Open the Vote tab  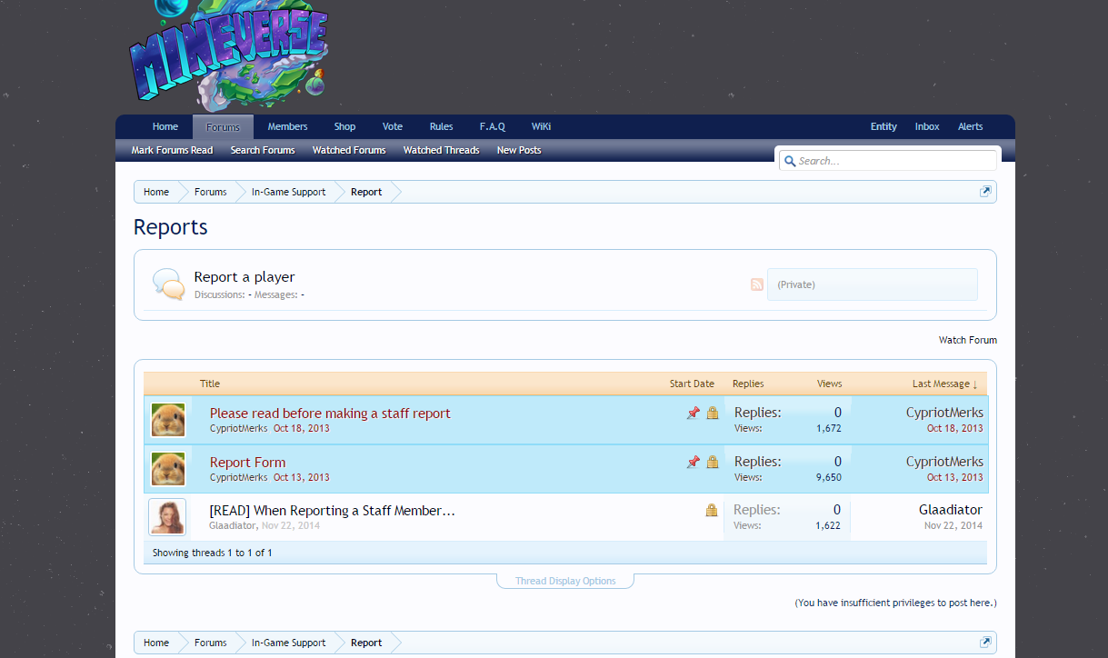[x=393, y=126]
